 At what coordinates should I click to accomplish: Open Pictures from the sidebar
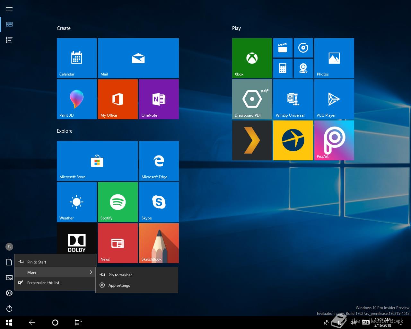[x=9, y=278]
